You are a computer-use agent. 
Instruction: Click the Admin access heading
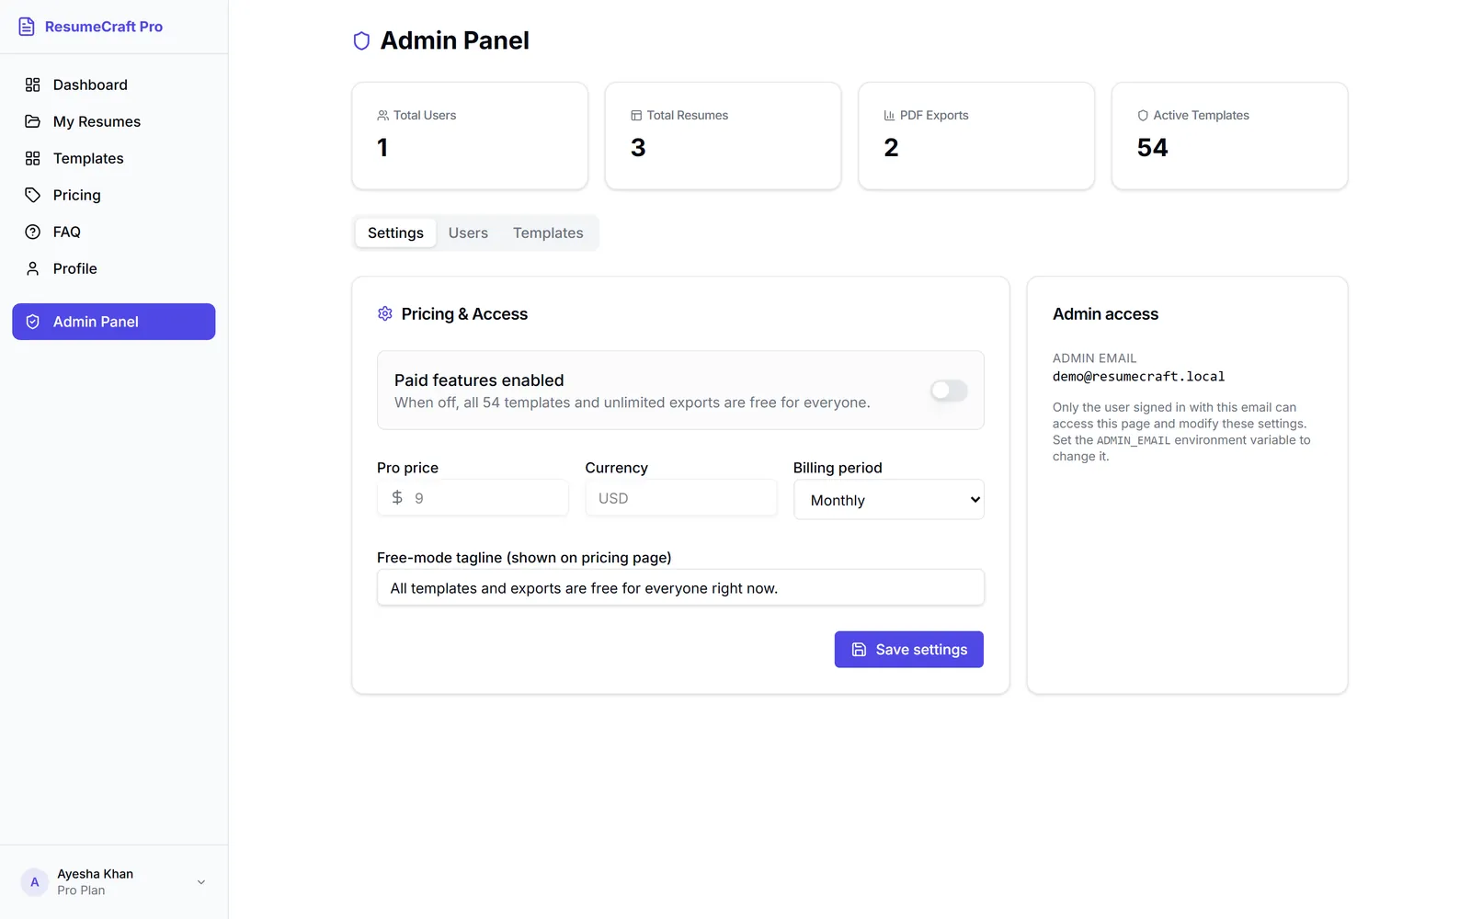[x=1105, y=314]
